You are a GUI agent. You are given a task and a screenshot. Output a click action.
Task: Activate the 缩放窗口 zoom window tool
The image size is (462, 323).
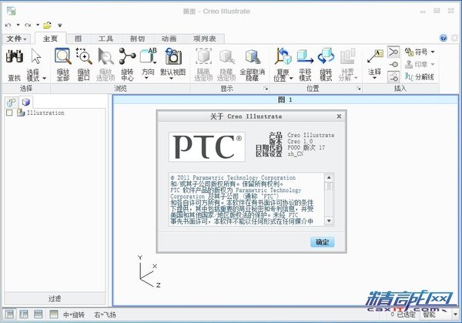[84, 56]
